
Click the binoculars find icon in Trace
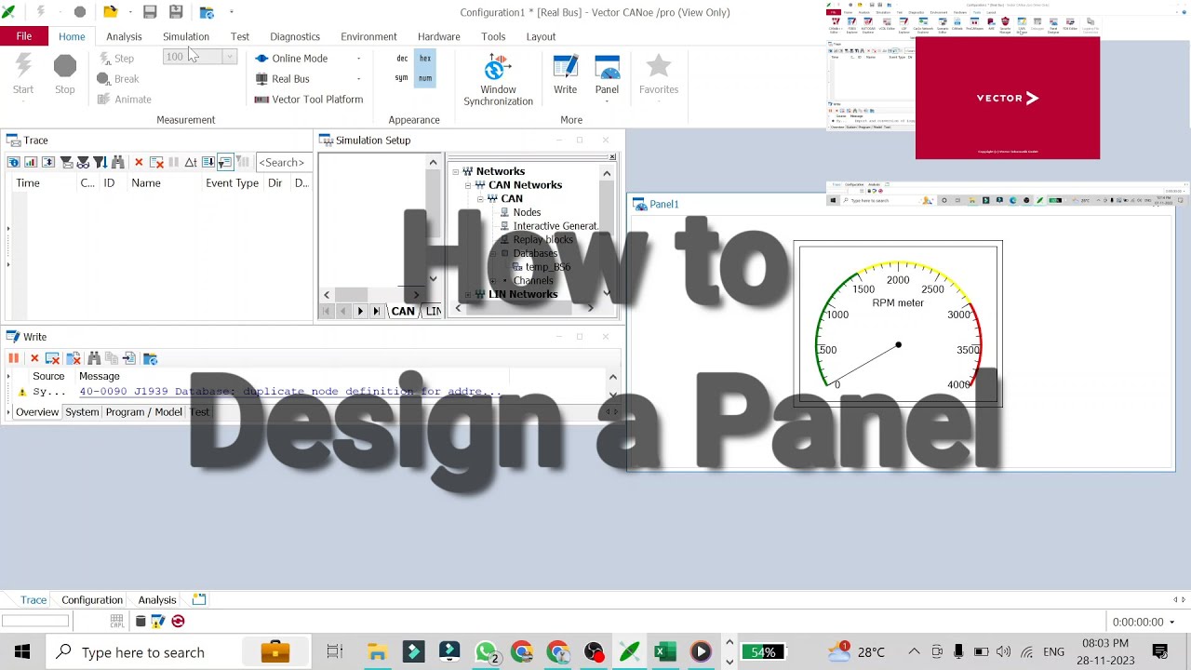[x=117, y=162]
